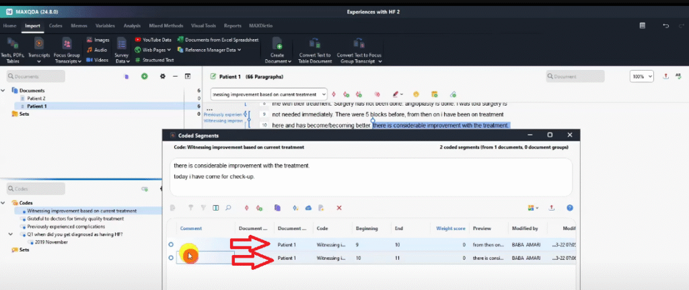Click the export icon in Coded Segments
Screen dimensions: 689x290
[552, 208]
